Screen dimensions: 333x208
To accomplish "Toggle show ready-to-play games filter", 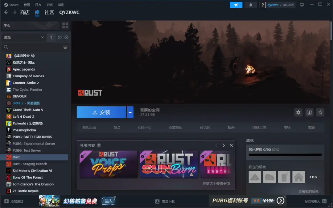I will (x=66, y=37).
